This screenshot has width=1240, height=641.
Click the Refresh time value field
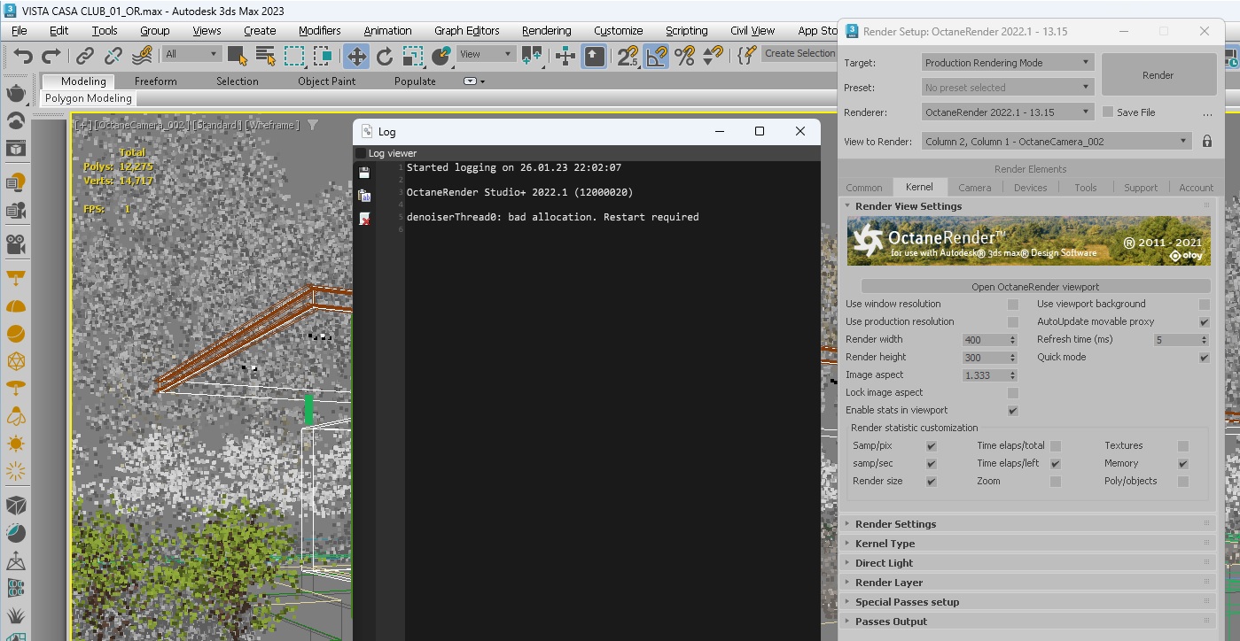click(1176, 340)
